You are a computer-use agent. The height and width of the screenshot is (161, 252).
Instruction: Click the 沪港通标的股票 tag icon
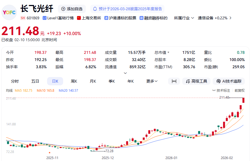106,18
